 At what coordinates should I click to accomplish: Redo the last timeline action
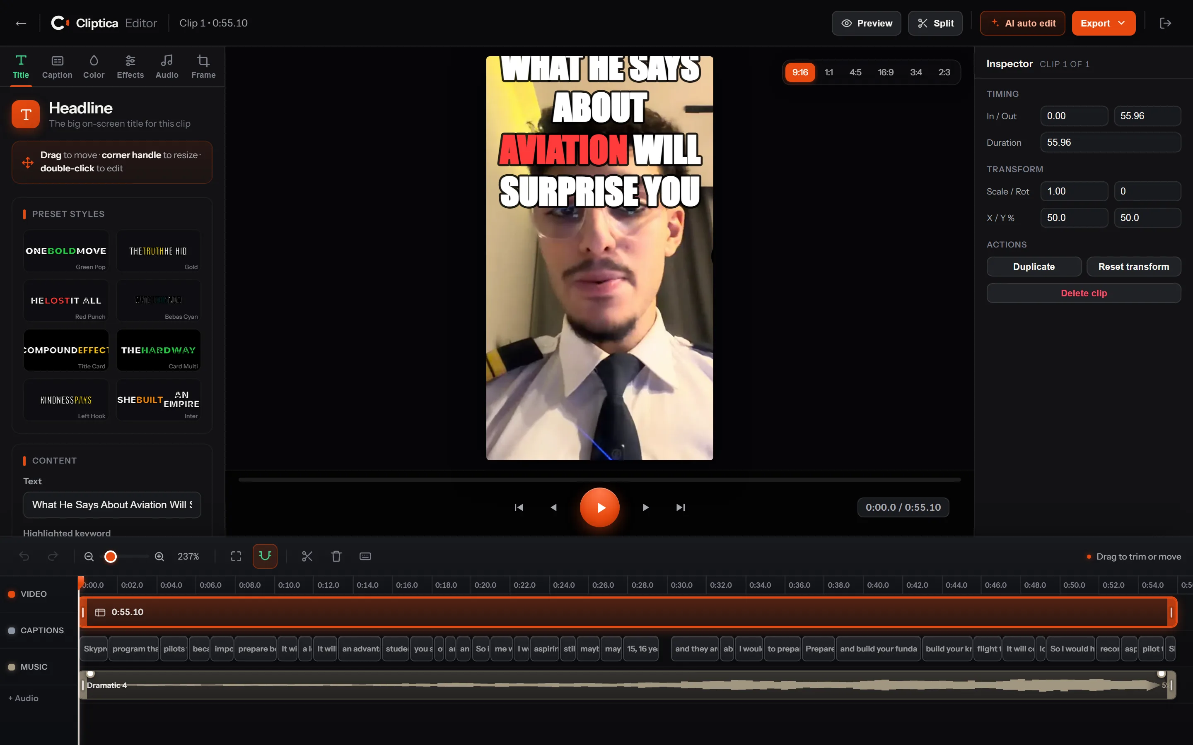[x=53, y=556]
